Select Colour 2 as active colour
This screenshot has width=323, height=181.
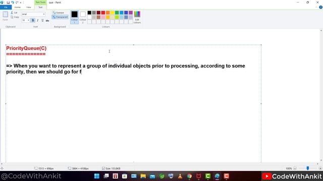tap(83, 17)
